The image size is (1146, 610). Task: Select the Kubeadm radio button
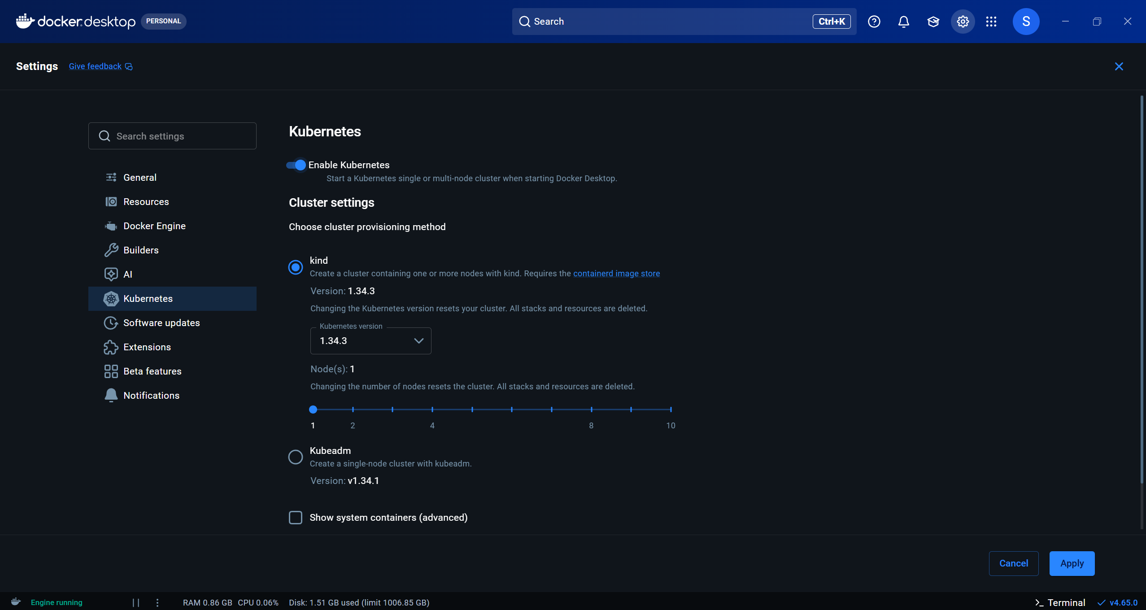[295, 457]
